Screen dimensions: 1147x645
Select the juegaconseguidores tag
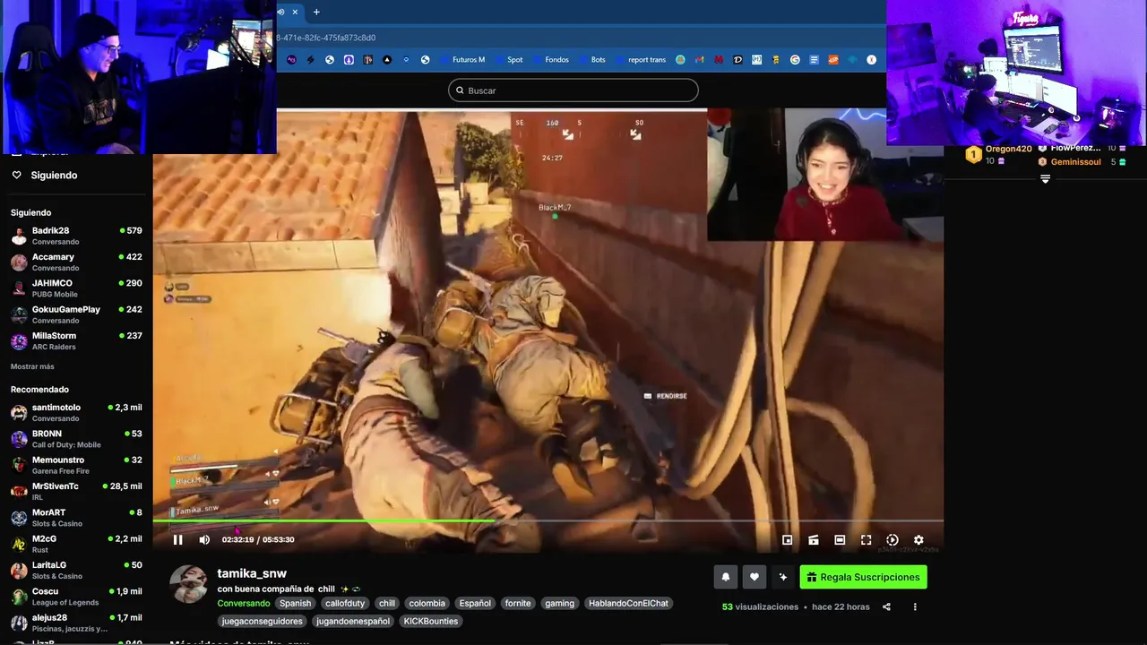262,621
